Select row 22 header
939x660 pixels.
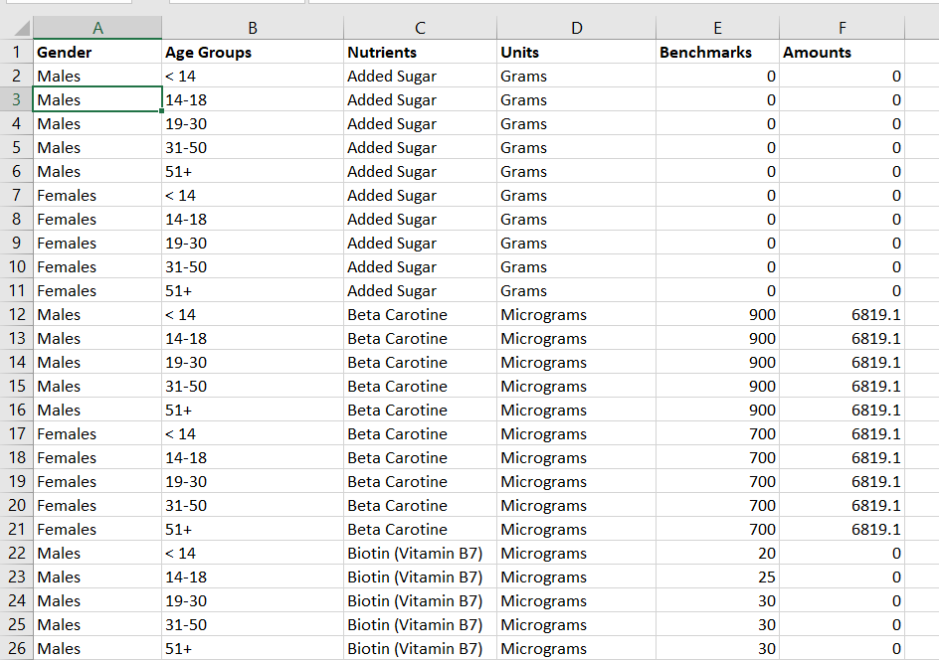click(x=17, y=553)
